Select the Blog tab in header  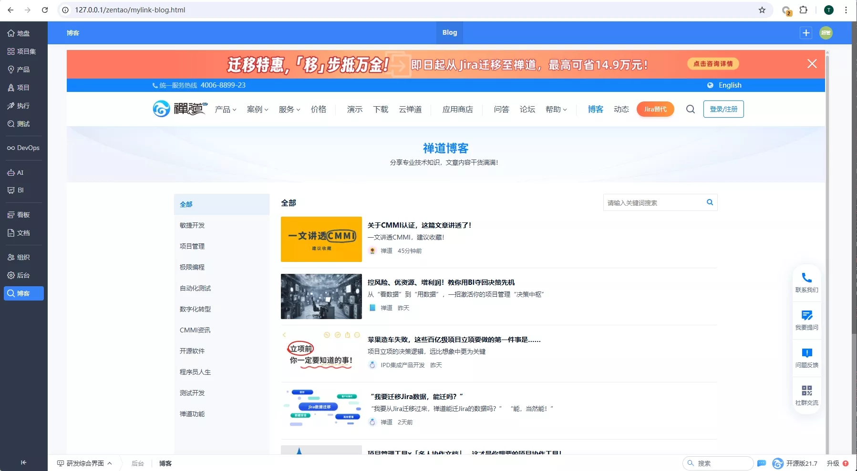[x=450, y=33]
